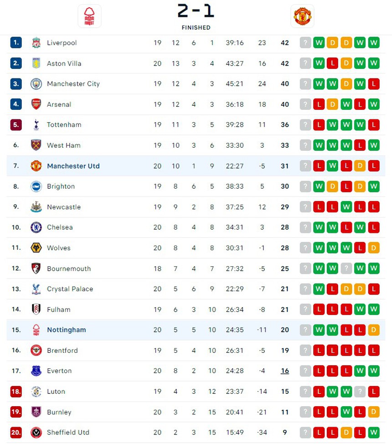392x444 pixels.
Task: Click the Aston Villa club crest
Action: coord(36,63)
